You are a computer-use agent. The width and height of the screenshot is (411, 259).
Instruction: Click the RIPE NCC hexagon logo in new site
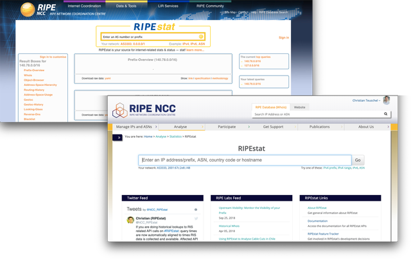(x=120, y=110)
